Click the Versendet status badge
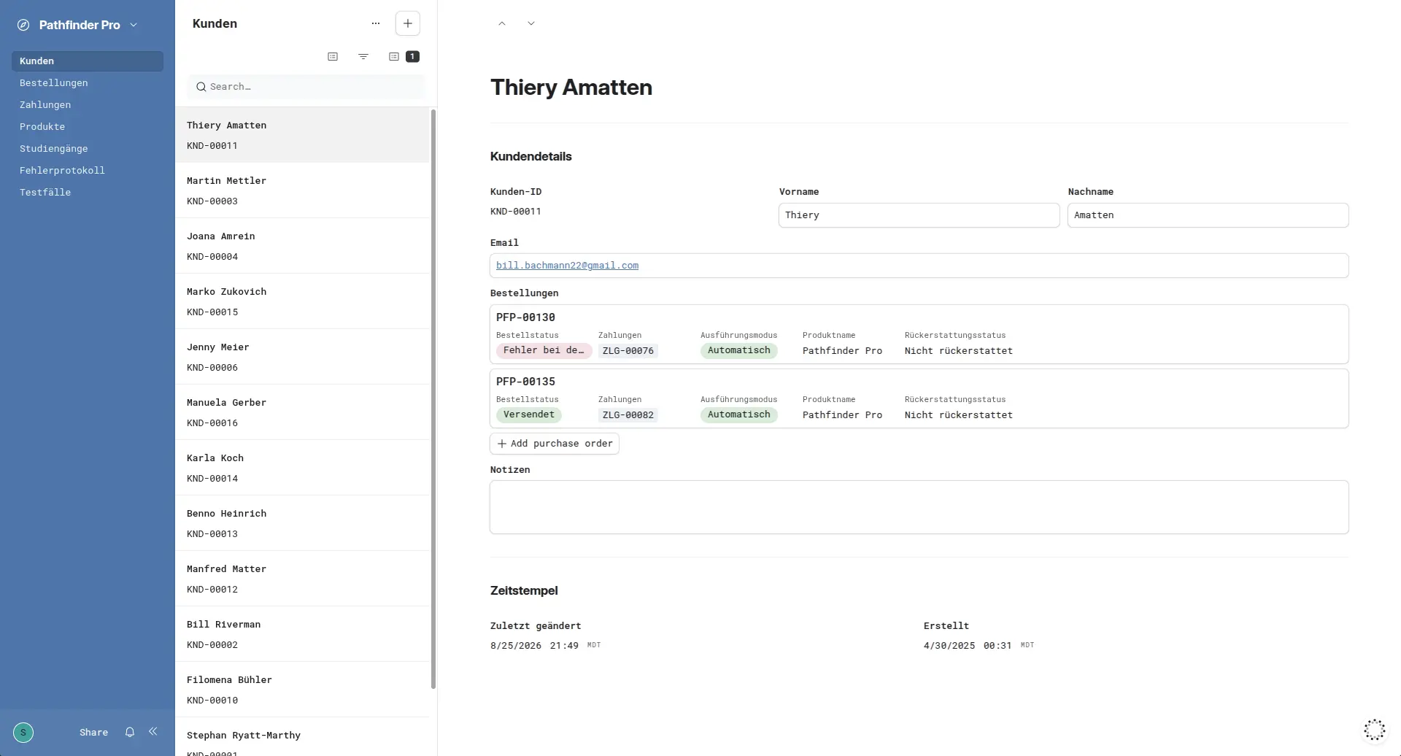Viewport: 1401px width, 756px height. click(x=529, y=414)
